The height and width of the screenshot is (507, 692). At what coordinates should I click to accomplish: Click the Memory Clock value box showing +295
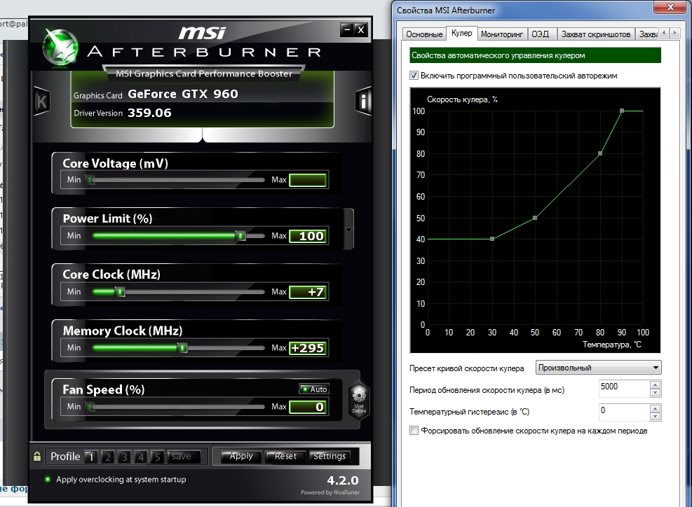pos(308,348)
